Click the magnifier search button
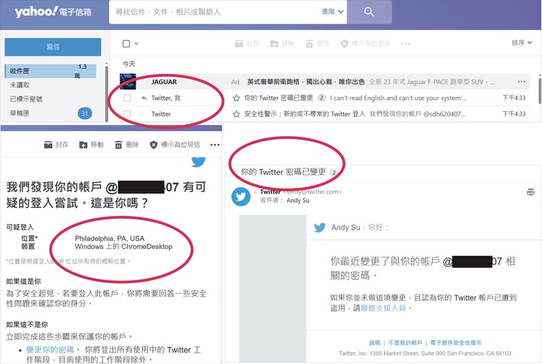 pos(369,12)
